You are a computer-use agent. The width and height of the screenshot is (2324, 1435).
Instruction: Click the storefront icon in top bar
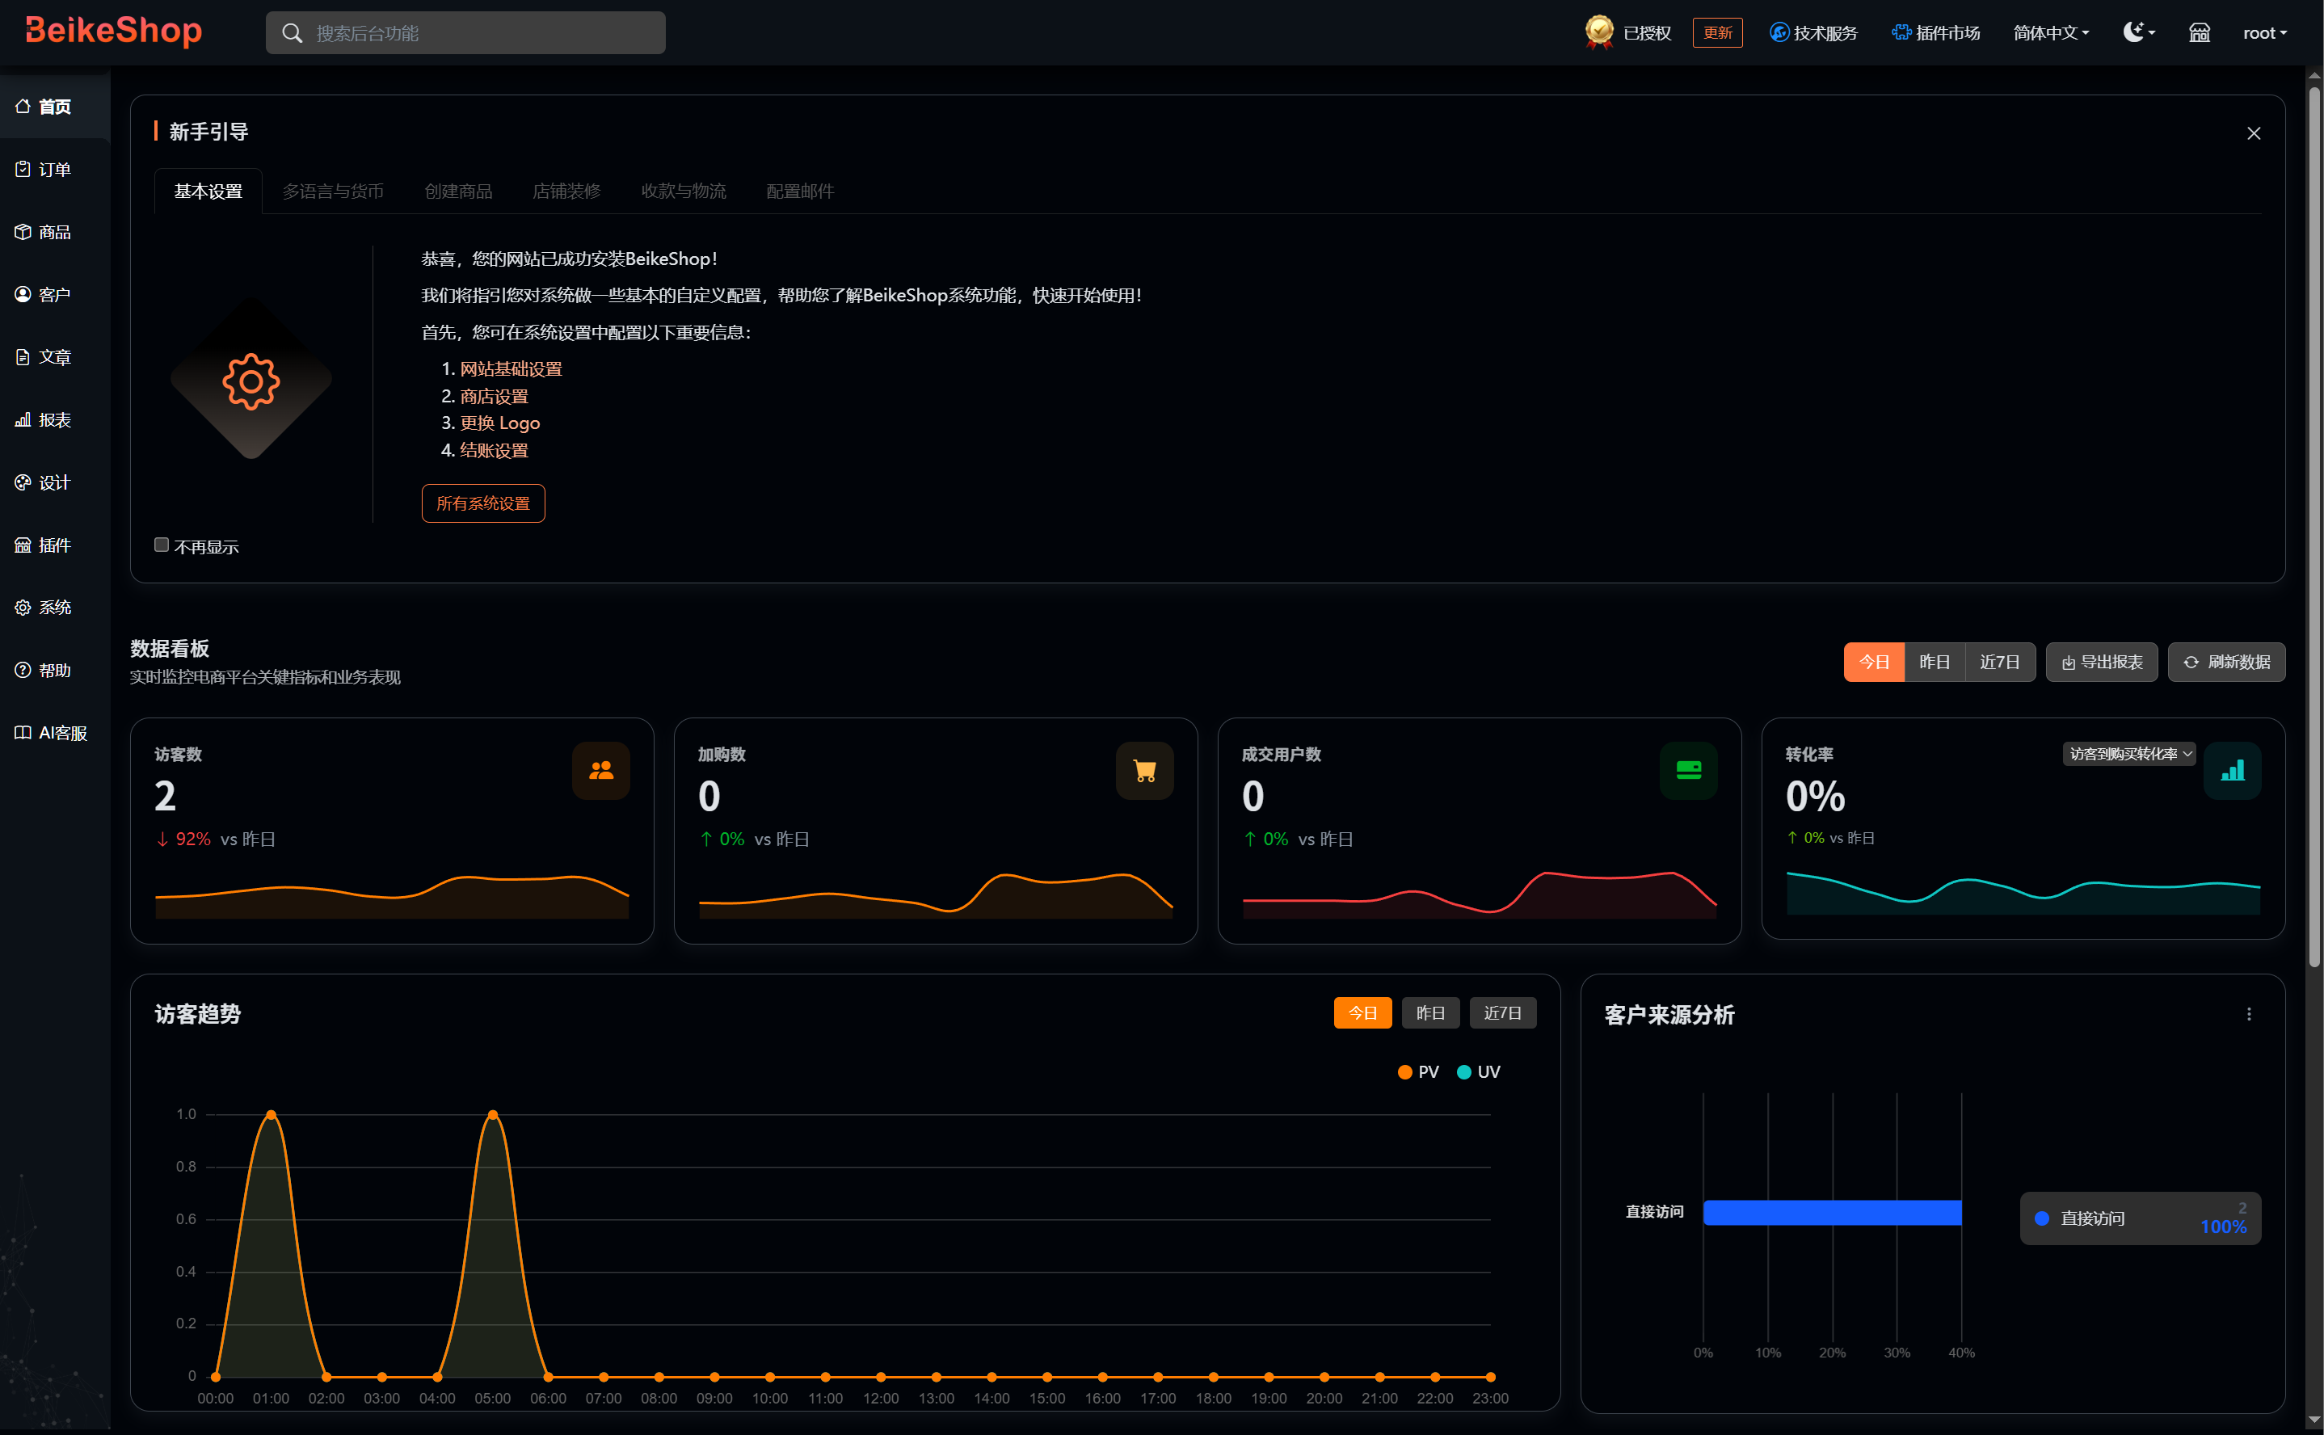(x=2199, y=33)
